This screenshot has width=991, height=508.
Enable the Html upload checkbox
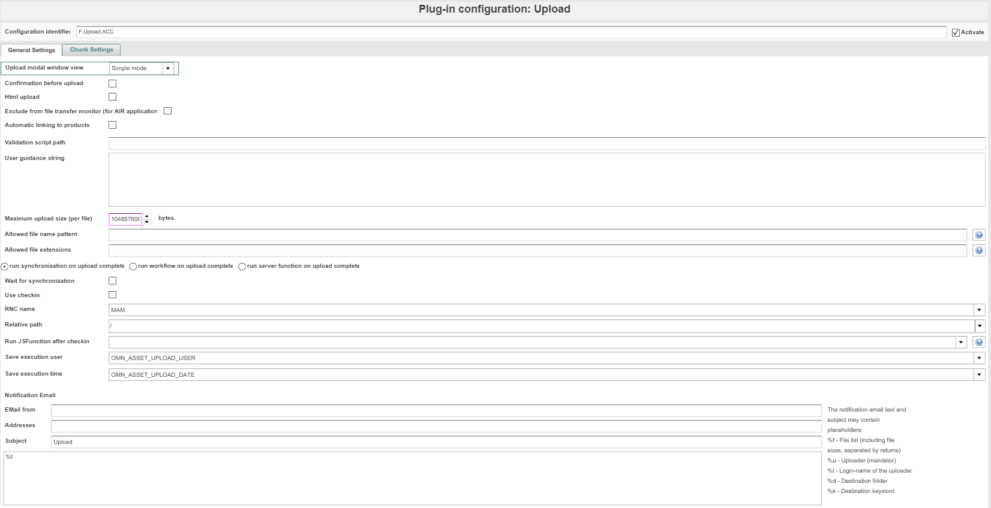point(112,97)
